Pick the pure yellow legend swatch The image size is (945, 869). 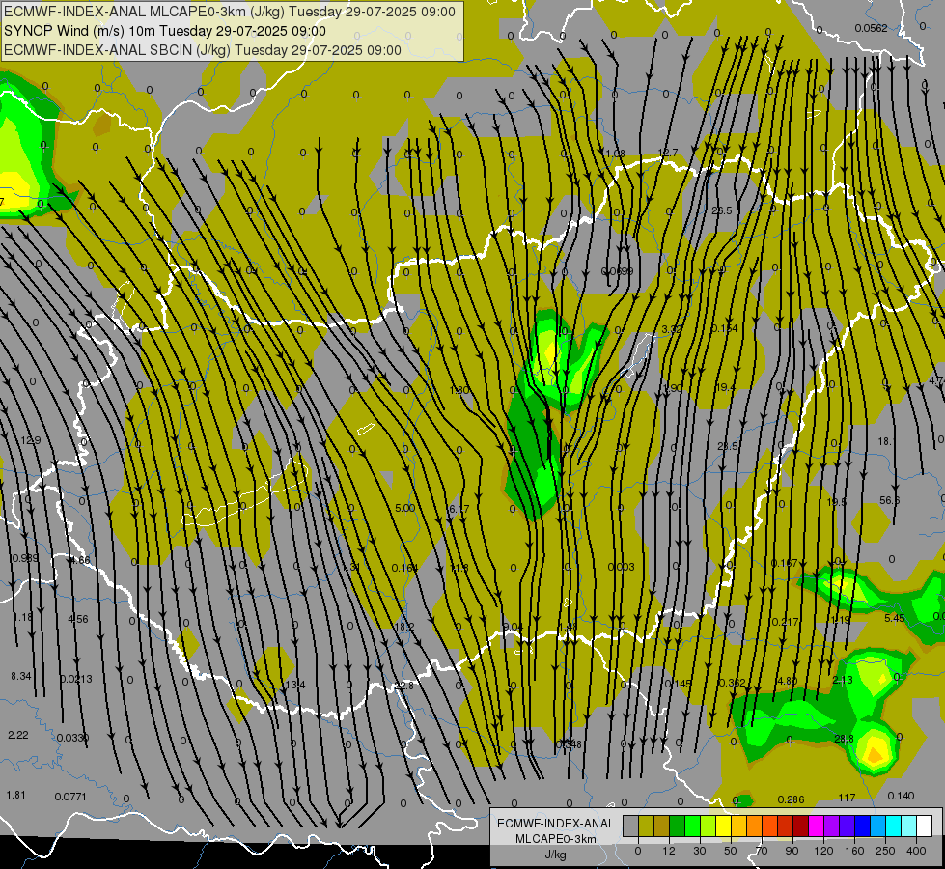[723, 826]
